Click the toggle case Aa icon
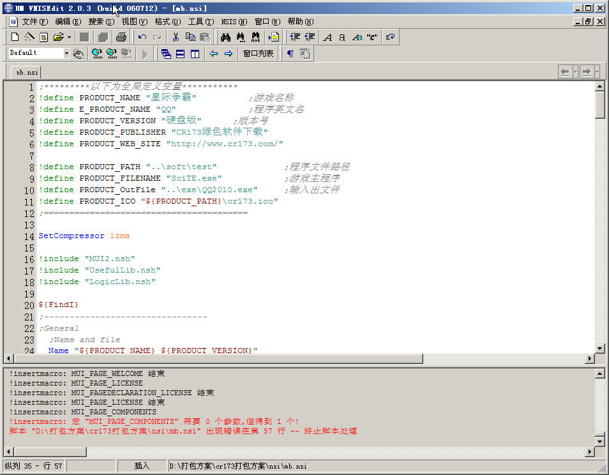The image size is (609, 475). (357, 37)
